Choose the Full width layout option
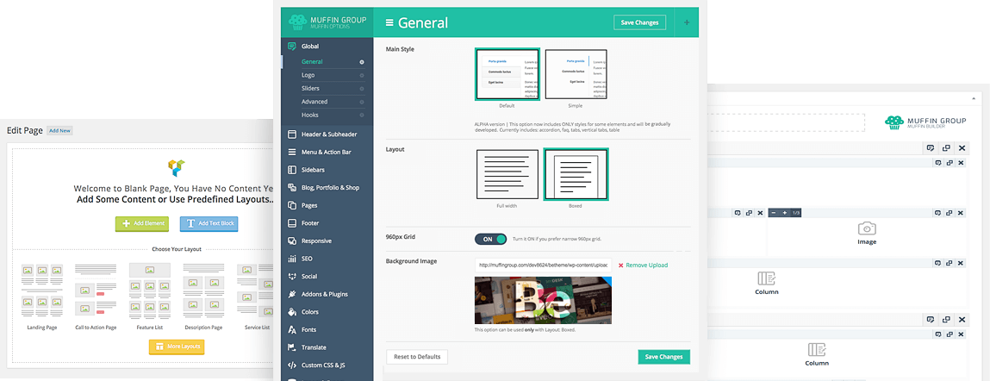990x381 pixels. (x=507, y=174)
